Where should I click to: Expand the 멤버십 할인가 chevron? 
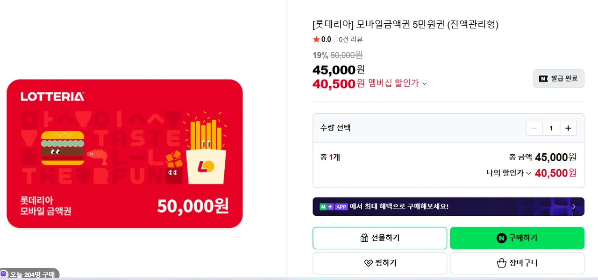pos(424,84)
